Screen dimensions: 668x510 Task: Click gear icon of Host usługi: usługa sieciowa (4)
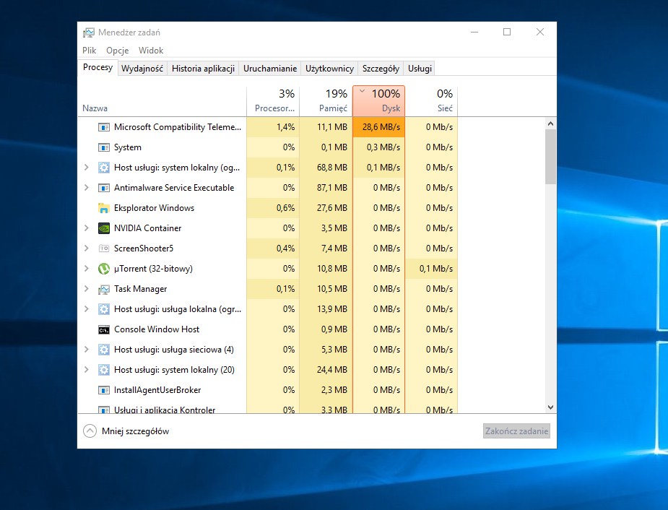(x=103, y=350)
